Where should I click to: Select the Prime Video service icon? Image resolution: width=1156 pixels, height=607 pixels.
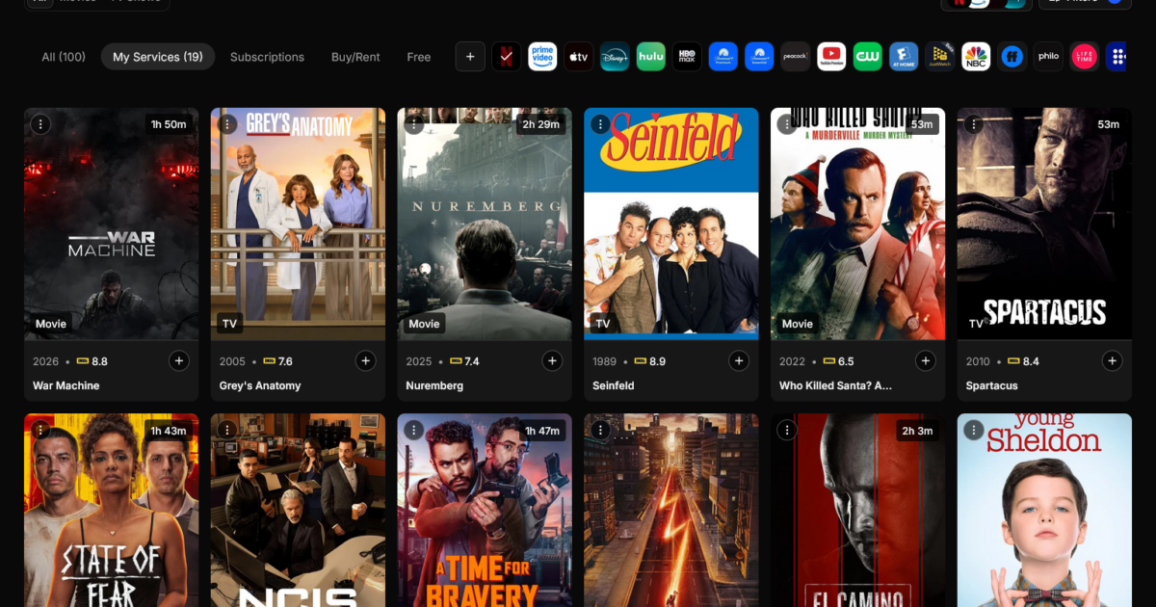coord(541,56)
